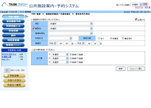
Task: Click the TASKクラウド cloud logo
Action: (15, 5)
